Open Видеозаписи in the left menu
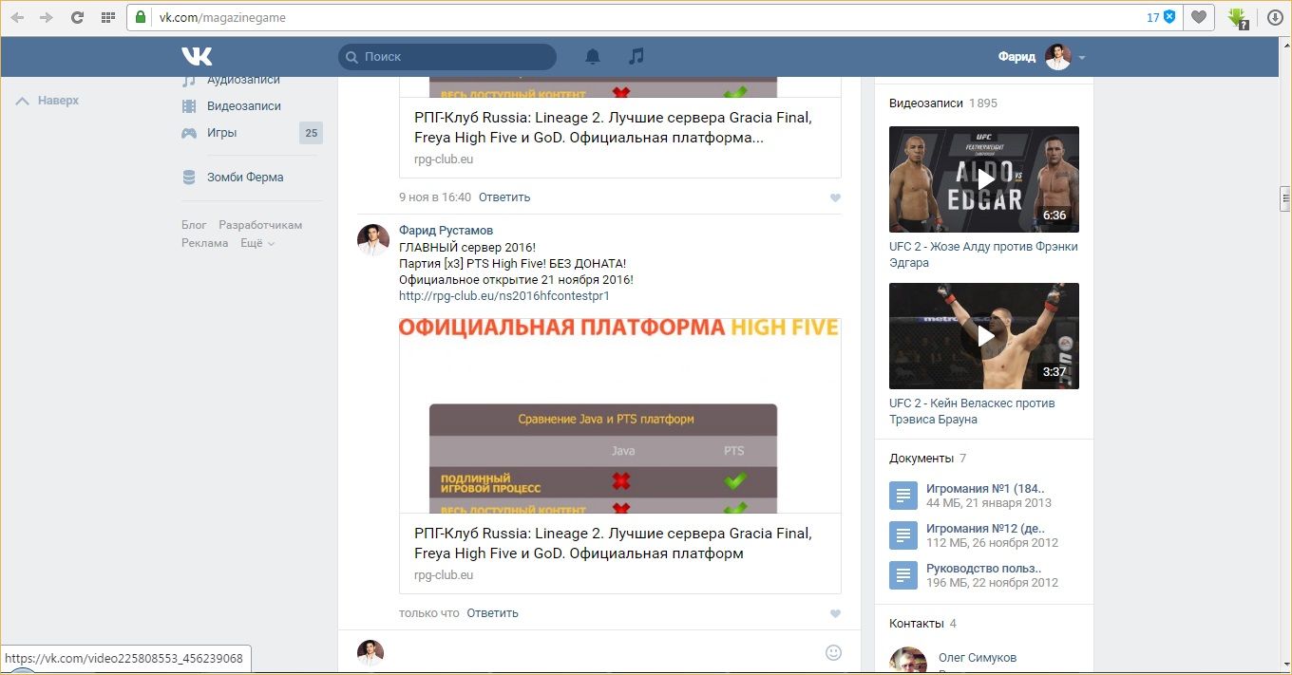The image size is (1292, 675). (x=243, y=106)
